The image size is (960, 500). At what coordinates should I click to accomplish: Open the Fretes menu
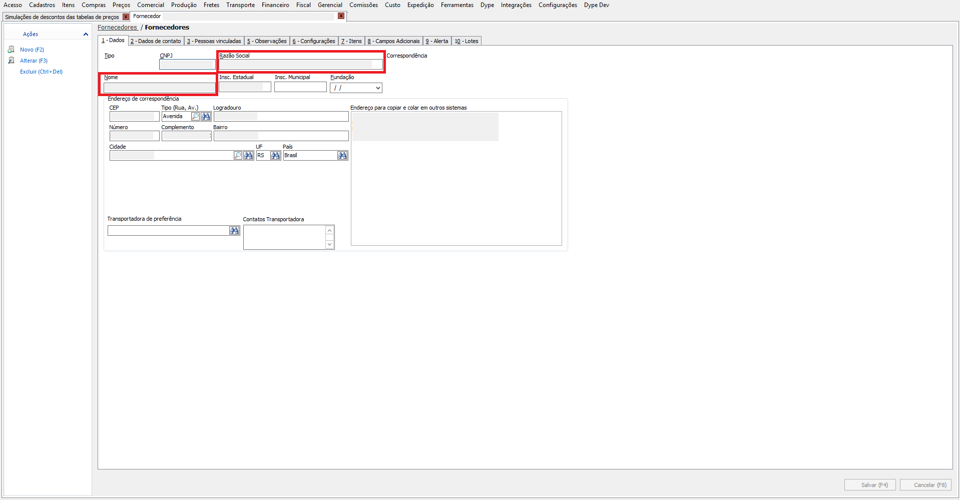pyautogui.click(x=211, y=5)
